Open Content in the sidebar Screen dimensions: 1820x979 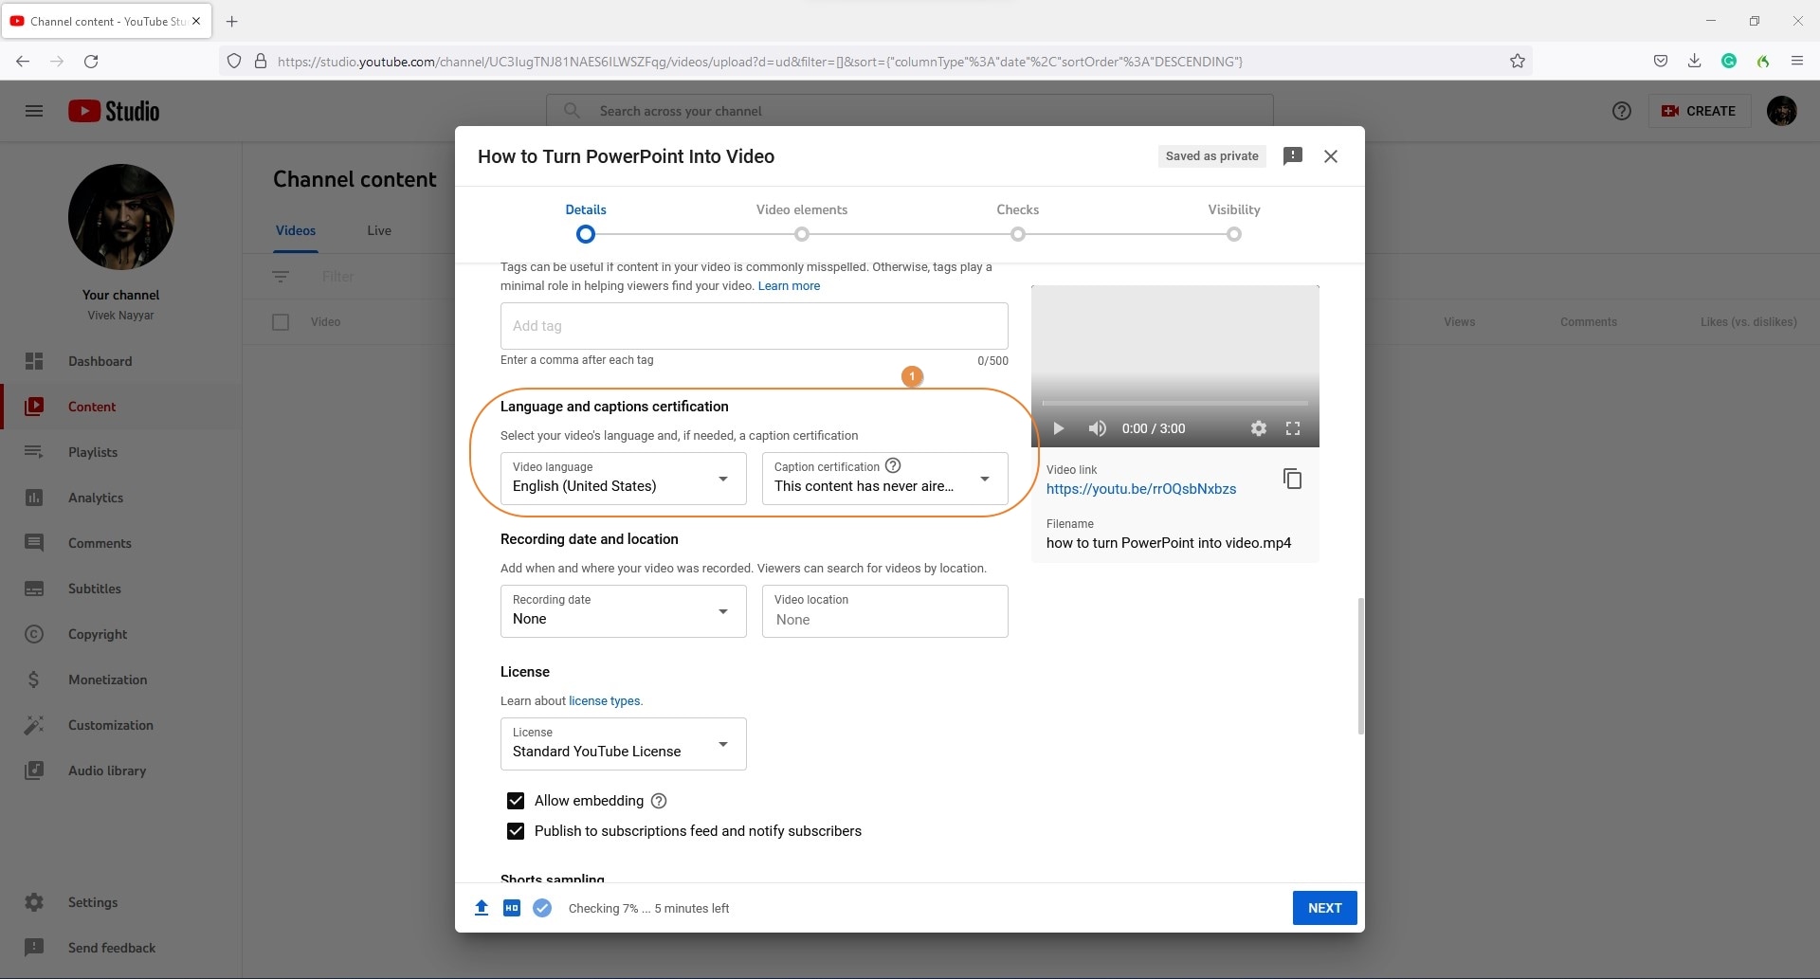pos(121,407)
